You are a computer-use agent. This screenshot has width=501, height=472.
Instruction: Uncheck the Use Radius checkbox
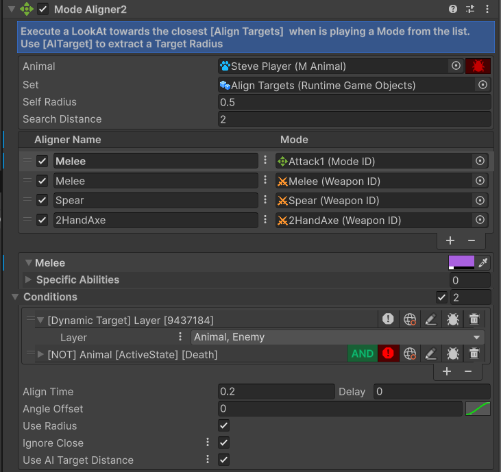click(x=224, y=426)
